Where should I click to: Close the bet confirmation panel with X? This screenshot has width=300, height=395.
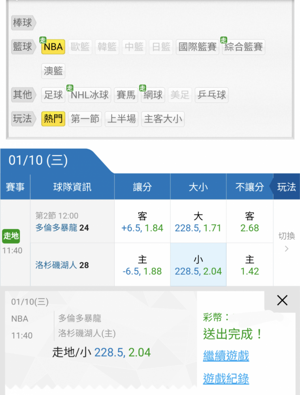282,300
